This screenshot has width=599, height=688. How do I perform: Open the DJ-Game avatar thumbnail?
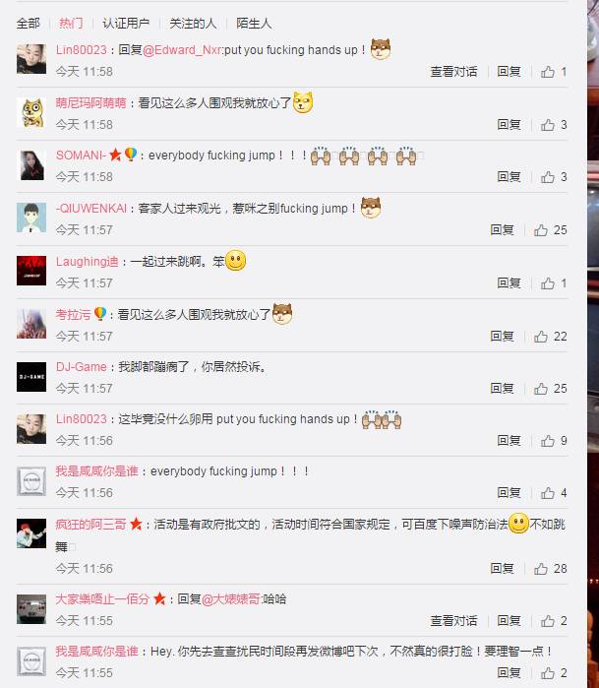pos(31,377)
